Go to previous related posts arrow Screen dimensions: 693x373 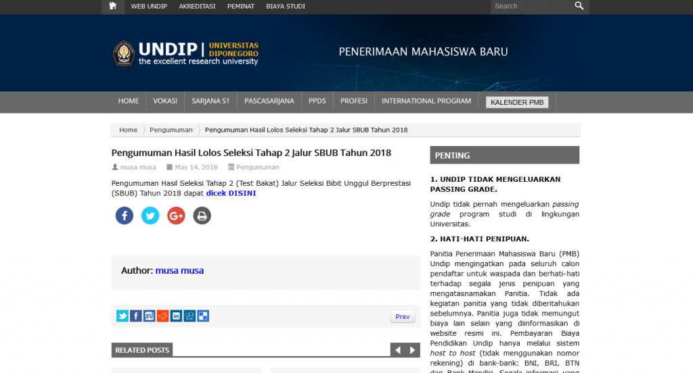(398, 350)
